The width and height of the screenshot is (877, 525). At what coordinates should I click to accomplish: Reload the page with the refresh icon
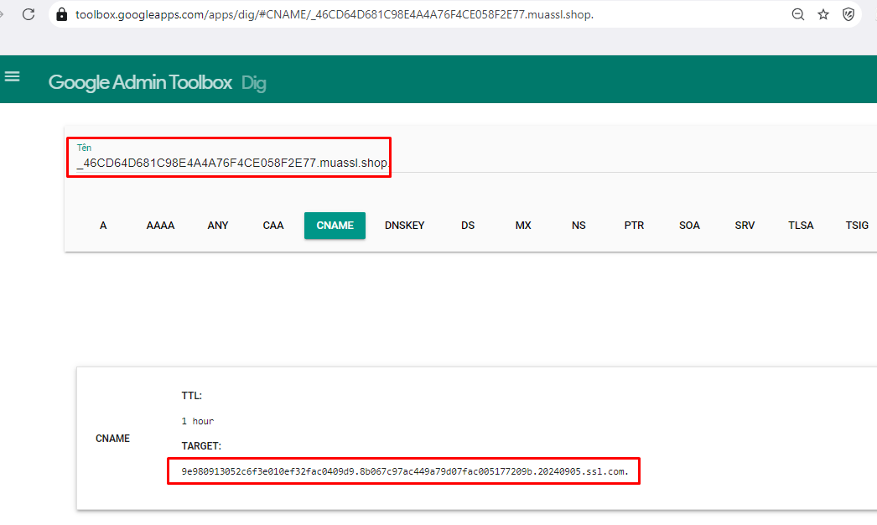pos(29,14)
